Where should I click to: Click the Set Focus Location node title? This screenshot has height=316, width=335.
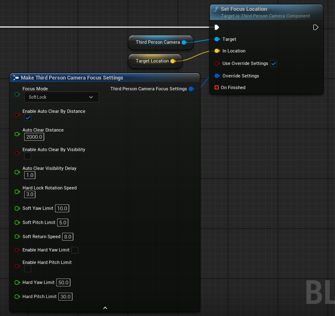tap(244, 9)
